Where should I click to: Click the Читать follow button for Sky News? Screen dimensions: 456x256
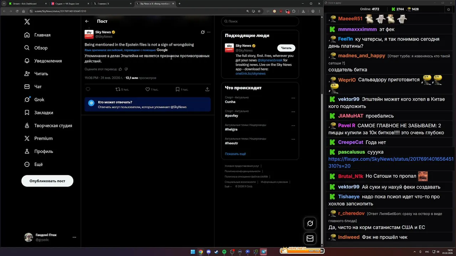[x=286, y=48]
